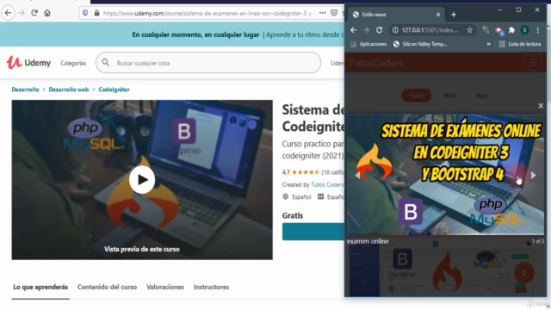Viewport: 551px width, 310px height.
Task: Go to previous lightbox image
Action: click(x=357, y=175)
